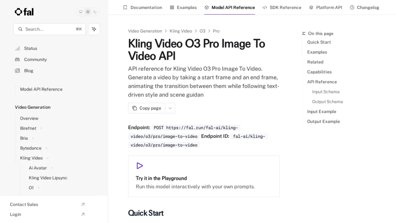Click Contact Sales link
The height and width of the screenshot is (223, 396).
coord(24,204)
